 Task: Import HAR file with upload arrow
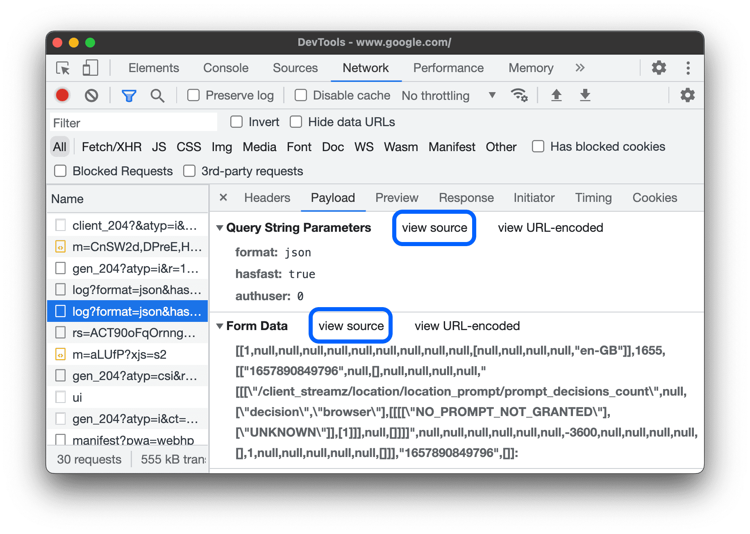tap(556, 95)
